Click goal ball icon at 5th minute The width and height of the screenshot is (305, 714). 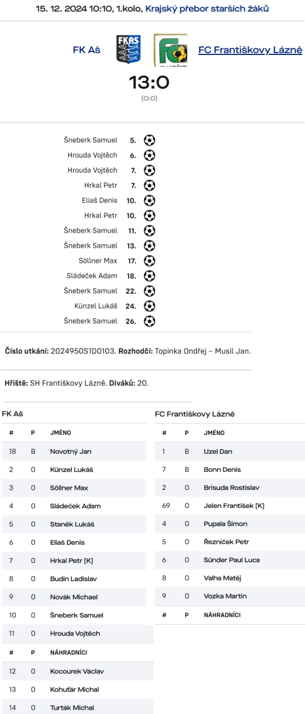(149, 140)
